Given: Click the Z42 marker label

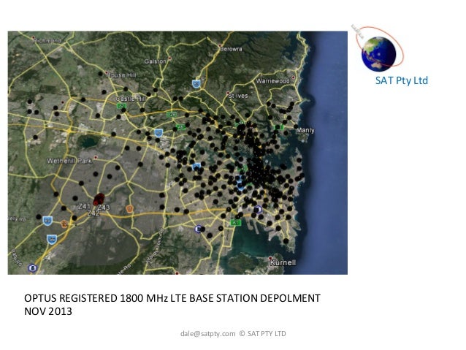Looking at the screenshot, I should [93, 213].
